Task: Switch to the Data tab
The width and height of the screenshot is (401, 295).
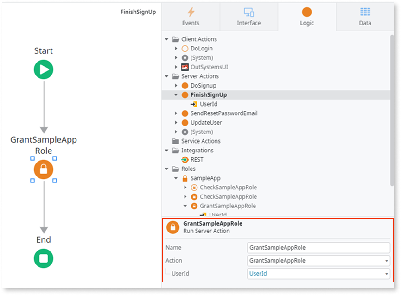Action: coord(364,18)
